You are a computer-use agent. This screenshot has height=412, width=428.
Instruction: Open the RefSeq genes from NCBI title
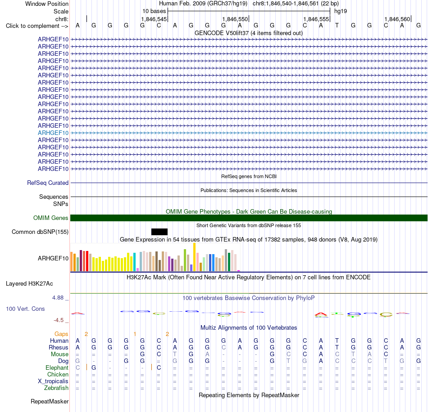pos(249,176)
